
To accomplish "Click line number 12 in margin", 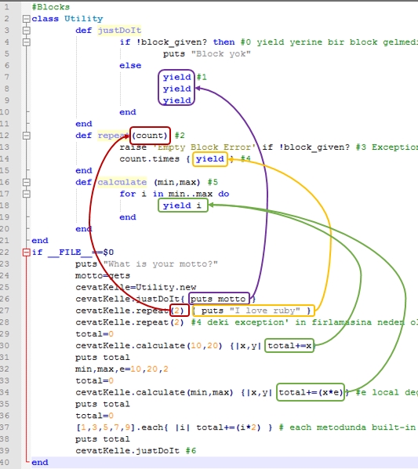I will [x=5, y=136].
